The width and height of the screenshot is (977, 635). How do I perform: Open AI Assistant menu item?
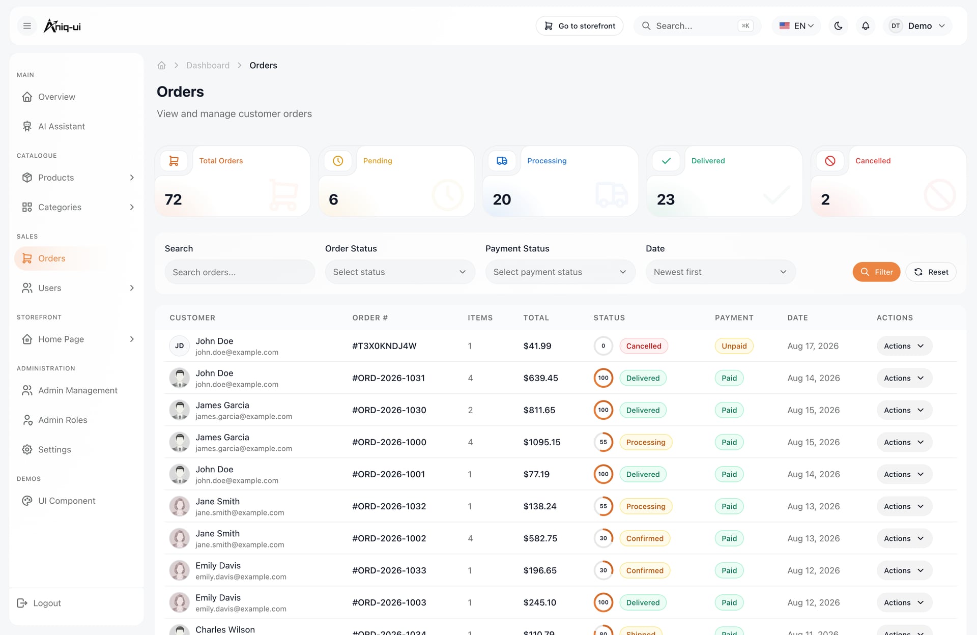(76, 126)
